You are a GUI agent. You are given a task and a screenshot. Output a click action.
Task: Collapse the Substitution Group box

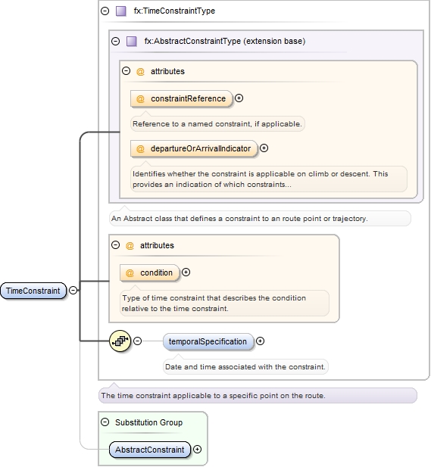click(x=105, y=422)
